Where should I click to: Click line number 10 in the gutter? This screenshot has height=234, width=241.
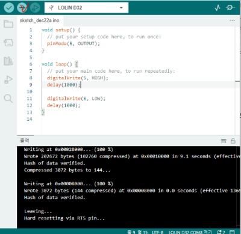pyautogui.click(x=30, y=92)
